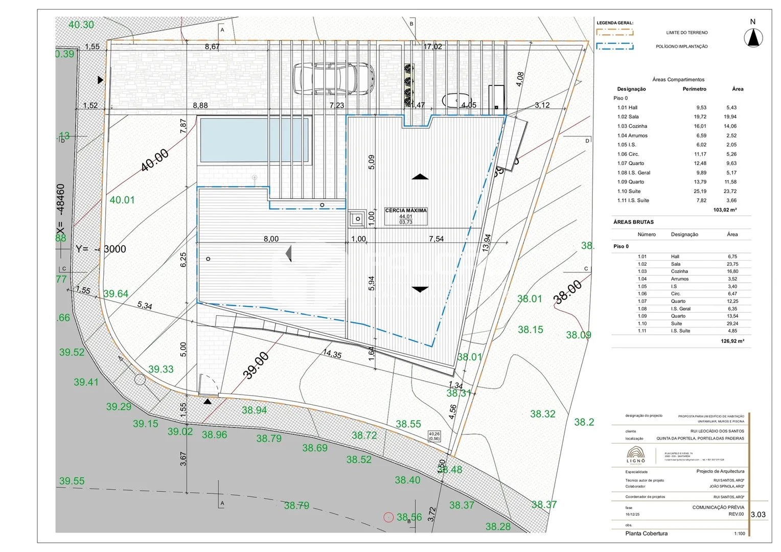Select the square chimney symbol on the roof
Viewport: 781px width, 552px height.
click(356, 219)
